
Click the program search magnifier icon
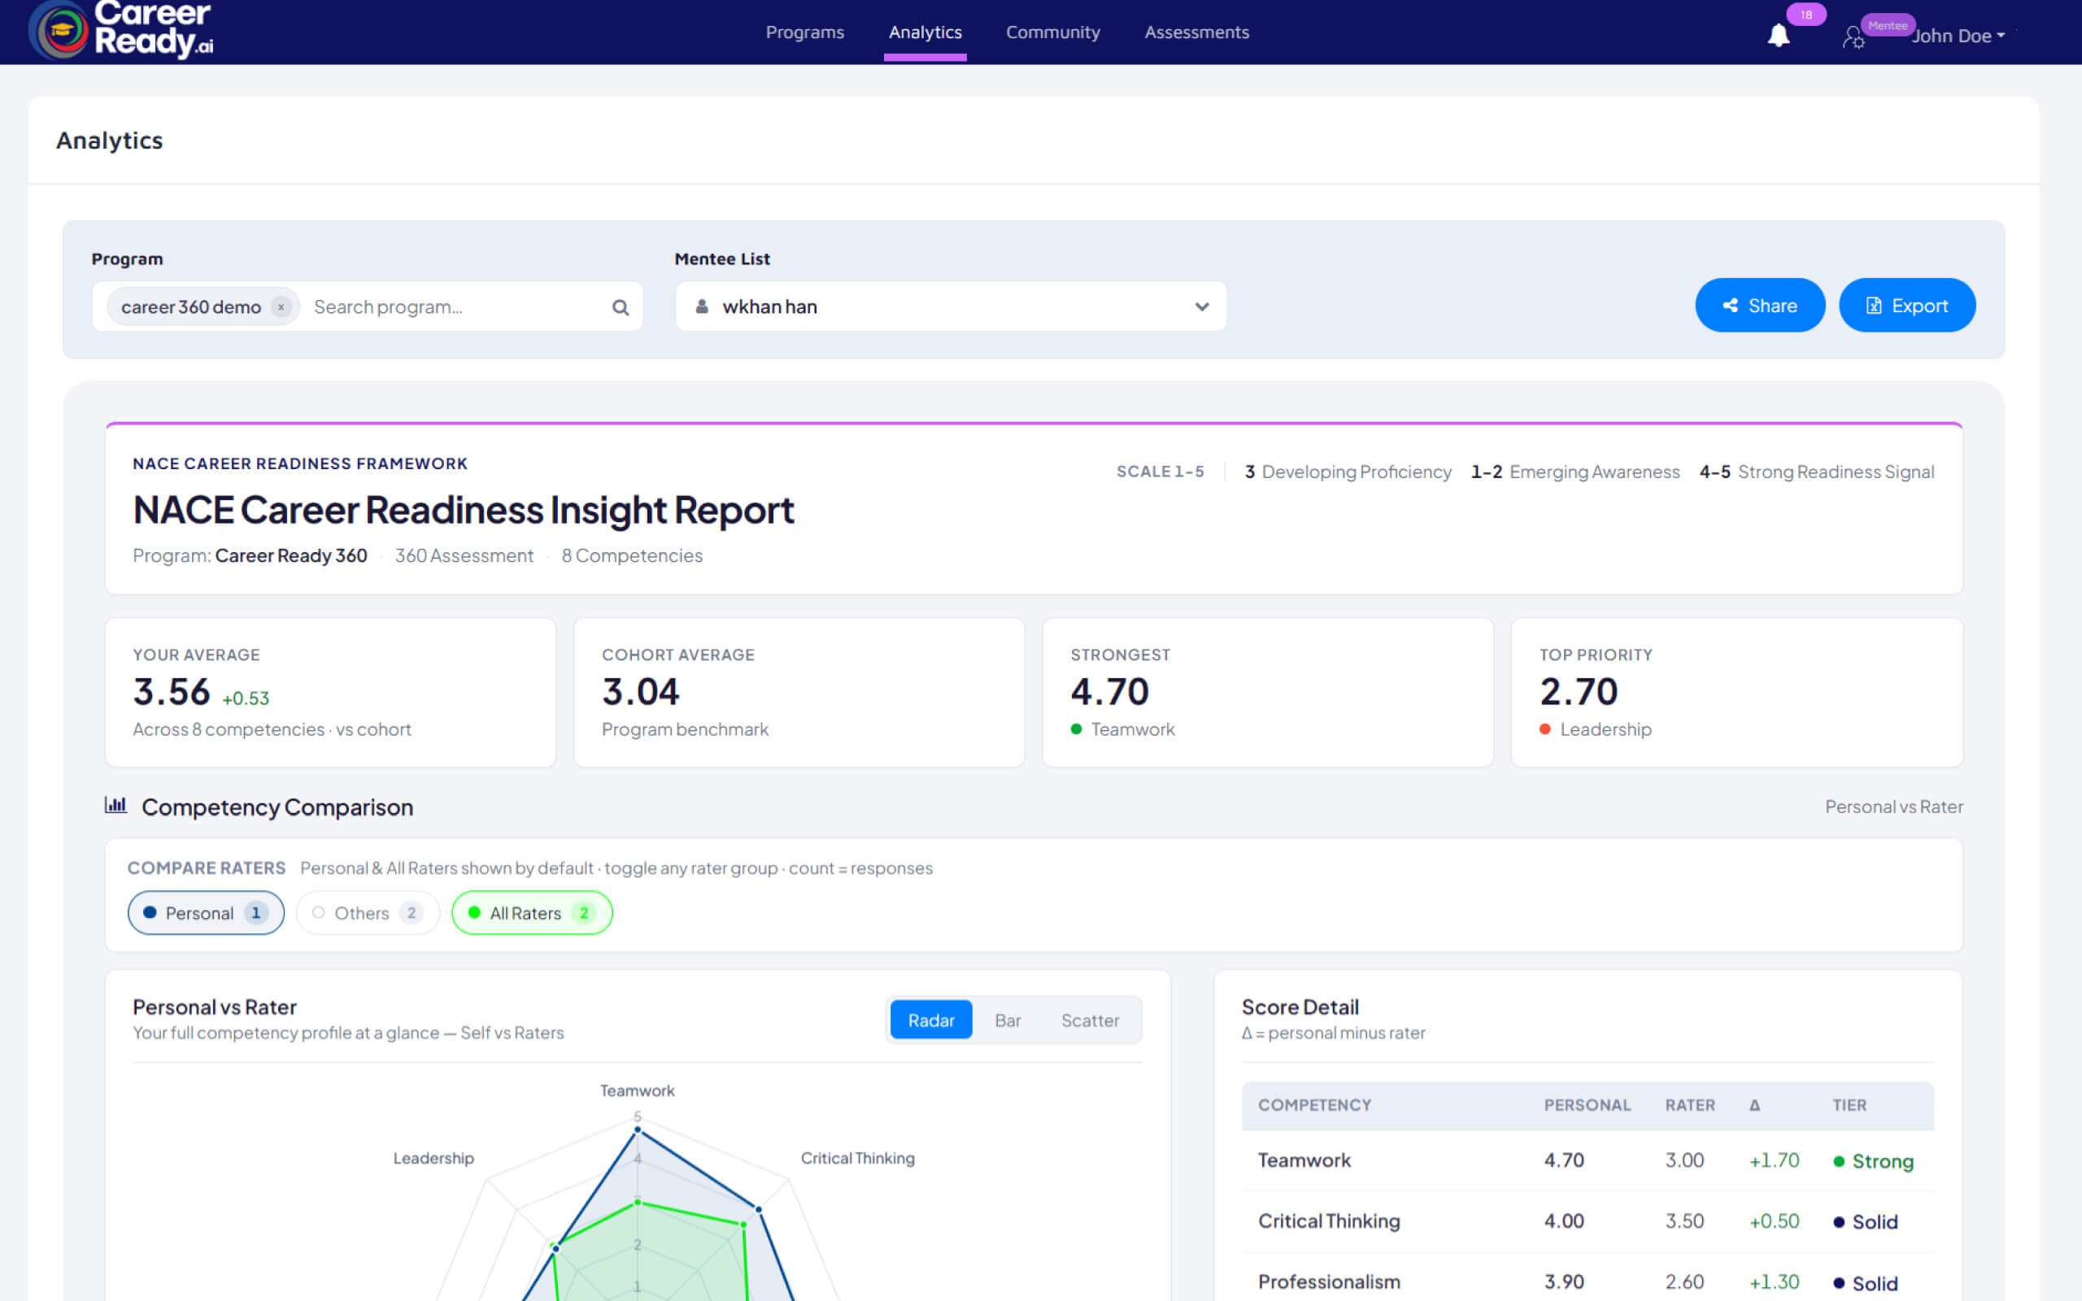coord(621,307)
